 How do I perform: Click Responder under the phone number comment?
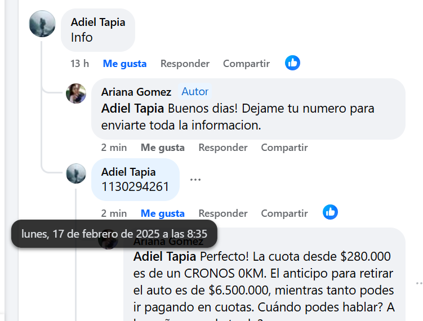click(x=223, y=213)
